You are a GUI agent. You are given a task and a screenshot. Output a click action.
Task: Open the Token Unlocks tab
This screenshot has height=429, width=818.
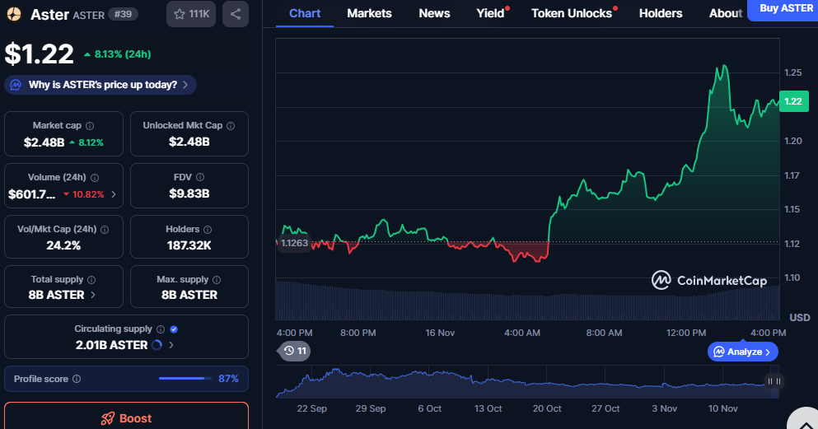pos(571,13)
